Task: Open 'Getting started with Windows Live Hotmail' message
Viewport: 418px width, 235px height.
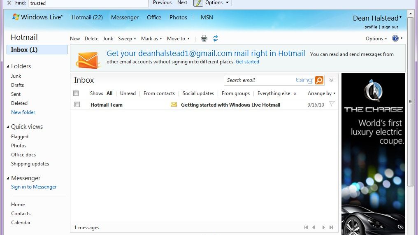Action: tap(230, 105)
